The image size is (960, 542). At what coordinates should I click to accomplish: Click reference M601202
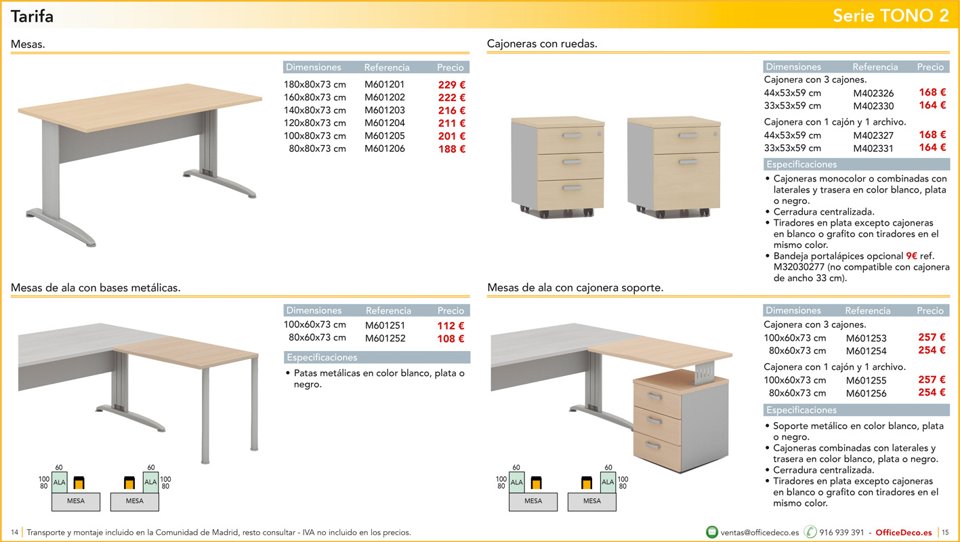coord(384,98)
